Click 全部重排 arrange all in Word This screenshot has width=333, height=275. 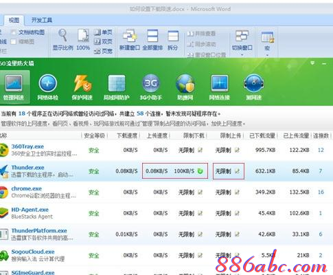coord(152,39)
